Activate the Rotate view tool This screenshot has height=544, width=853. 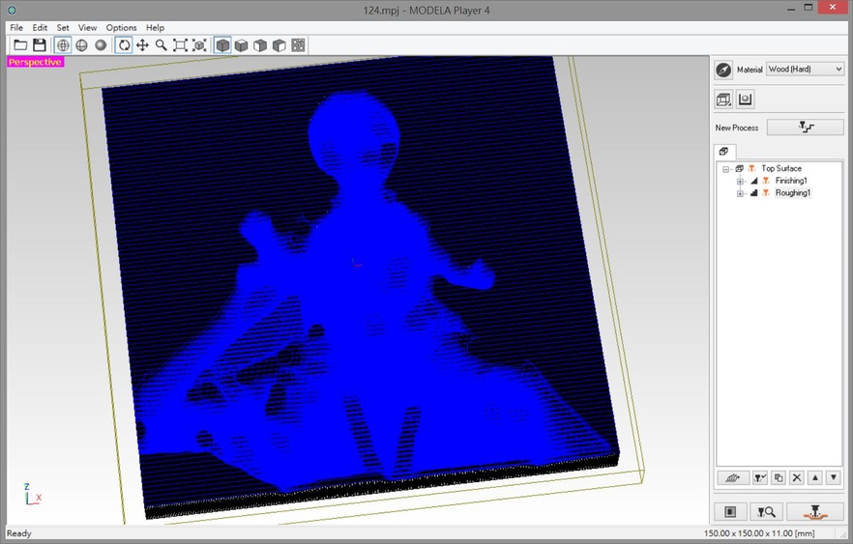click(x=124, y=45)
